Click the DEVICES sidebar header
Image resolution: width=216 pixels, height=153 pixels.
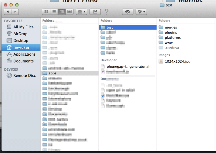pos(11,69)
